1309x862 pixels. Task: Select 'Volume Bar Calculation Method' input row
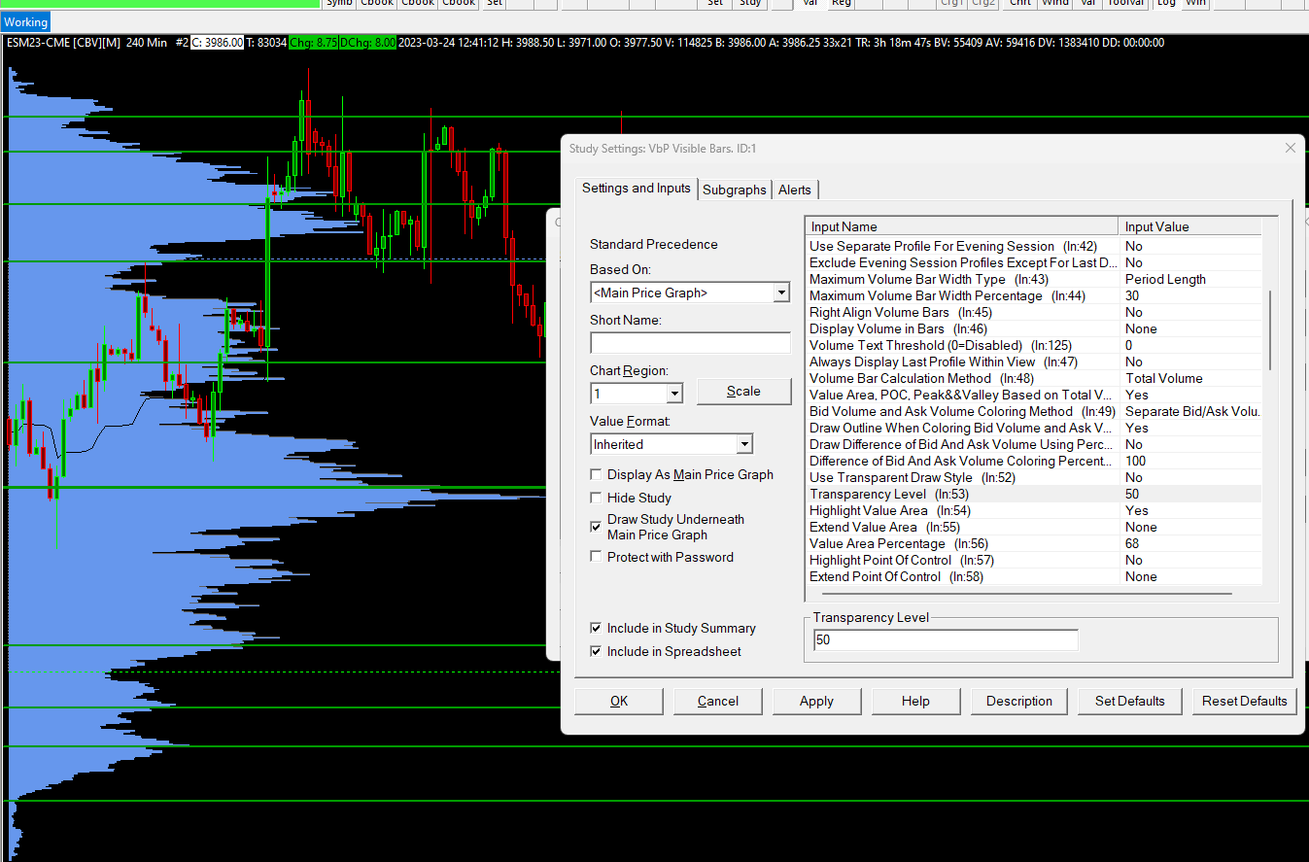coord(1034,378)
